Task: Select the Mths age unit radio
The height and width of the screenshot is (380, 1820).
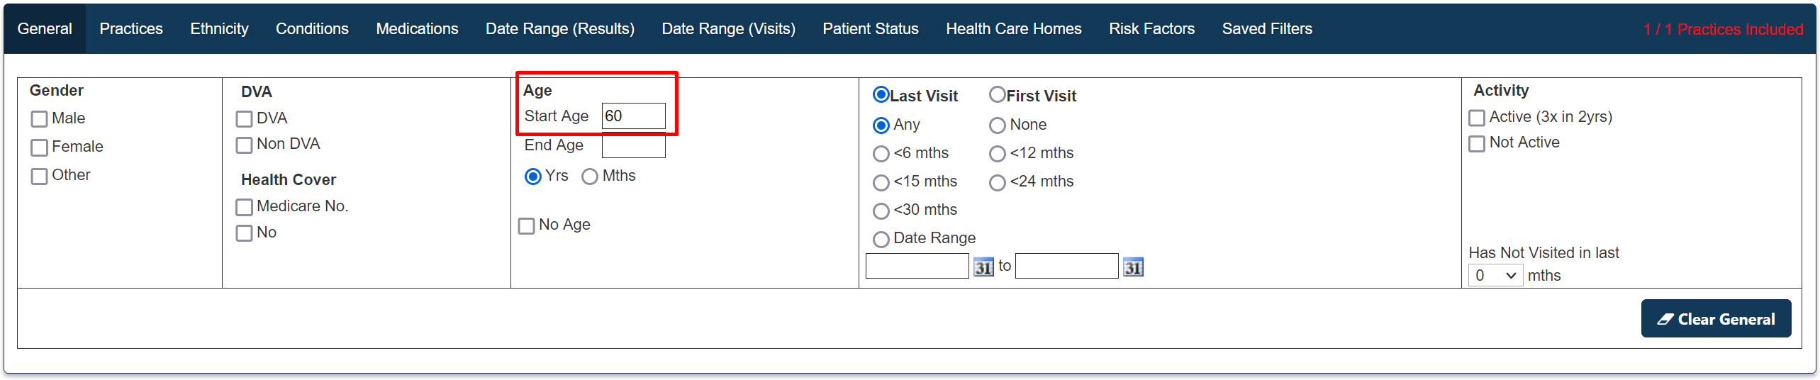Action: coord(590,177)
